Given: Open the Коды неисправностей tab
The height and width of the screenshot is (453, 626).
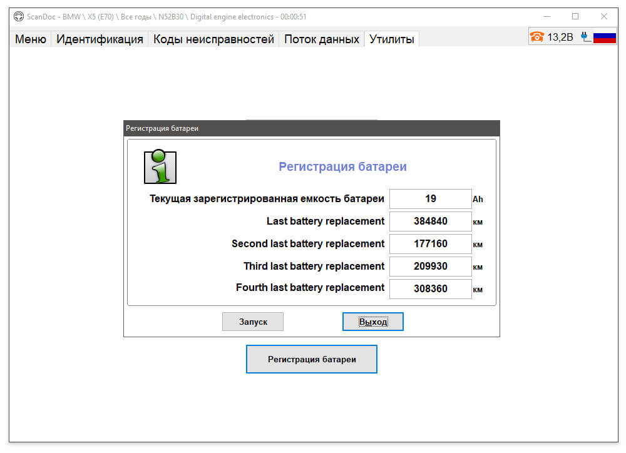Looking at the screenshot, I should click(213, 39).
